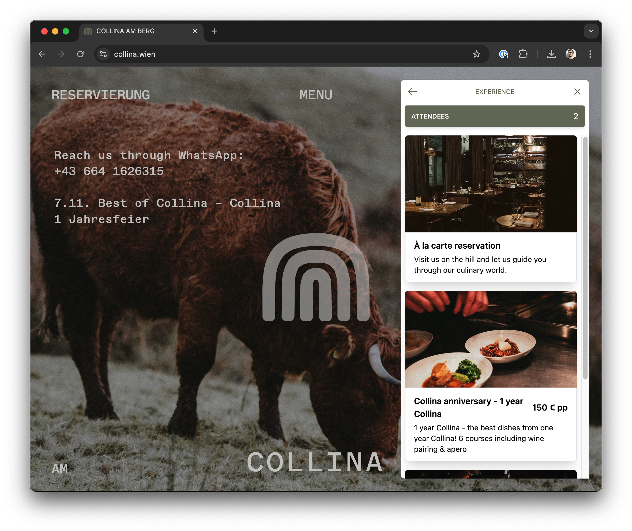The height and width of the screenshot is (531, 632).
Task: Open the MENU link
Action: 316,95
